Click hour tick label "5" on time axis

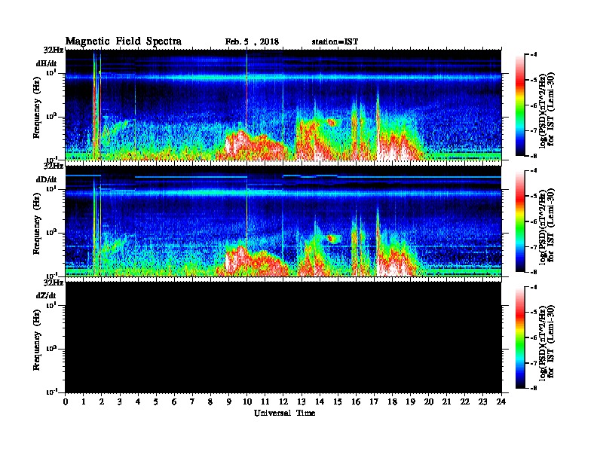(x=156, y=402)
